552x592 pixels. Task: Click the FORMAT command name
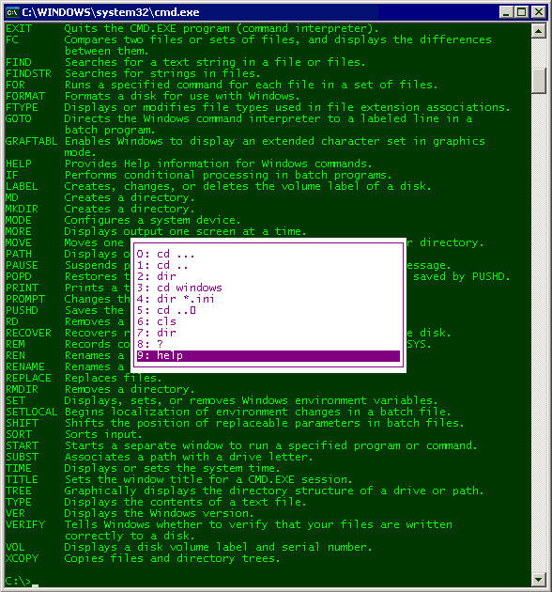coord(25,96)
